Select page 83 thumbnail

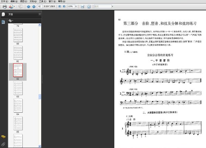tap(18, 88)
